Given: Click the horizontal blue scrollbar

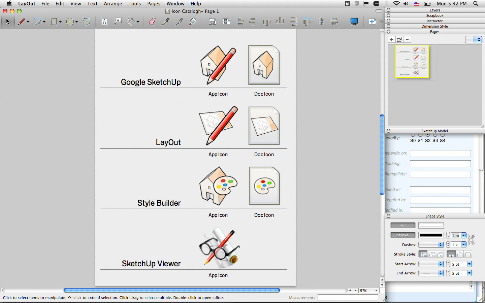Looking at the screenshot, I should pos(172,290).
